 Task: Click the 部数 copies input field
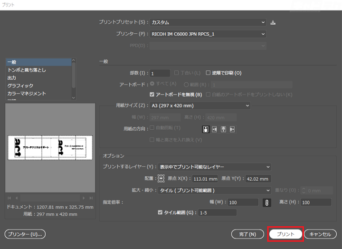160,73
